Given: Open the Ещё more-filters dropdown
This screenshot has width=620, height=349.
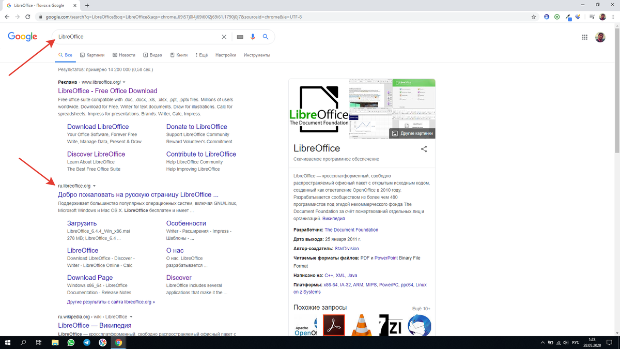Looking at the screenshot, I should point(200,55).
